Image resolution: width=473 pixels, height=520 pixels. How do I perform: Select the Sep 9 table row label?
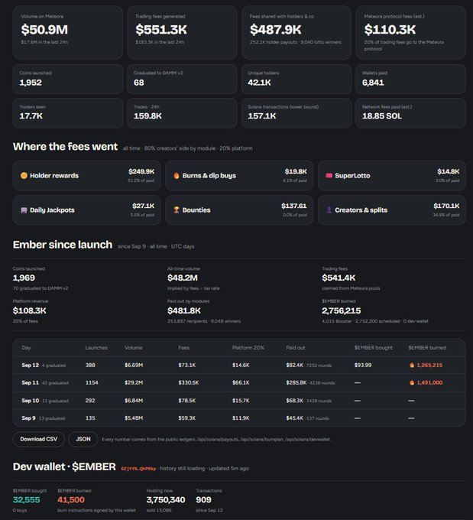click(28, 418)
